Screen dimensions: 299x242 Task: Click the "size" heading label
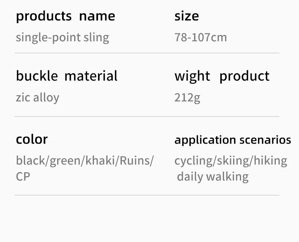tap(187, 16)
